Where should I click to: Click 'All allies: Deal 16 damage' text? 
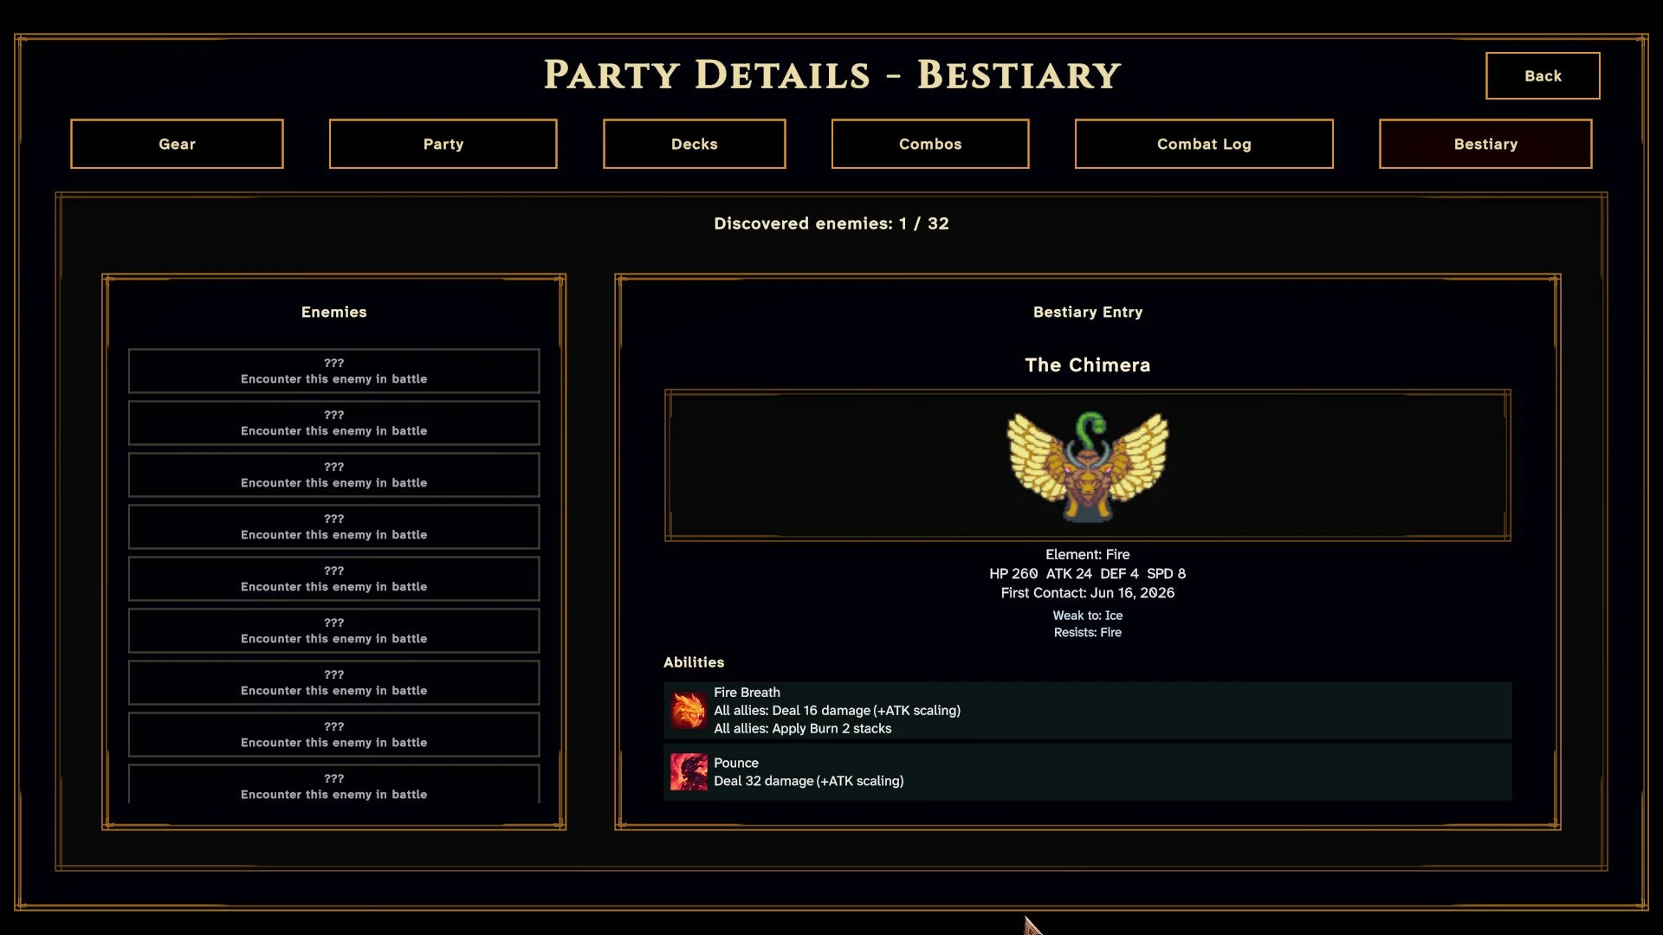792,711
